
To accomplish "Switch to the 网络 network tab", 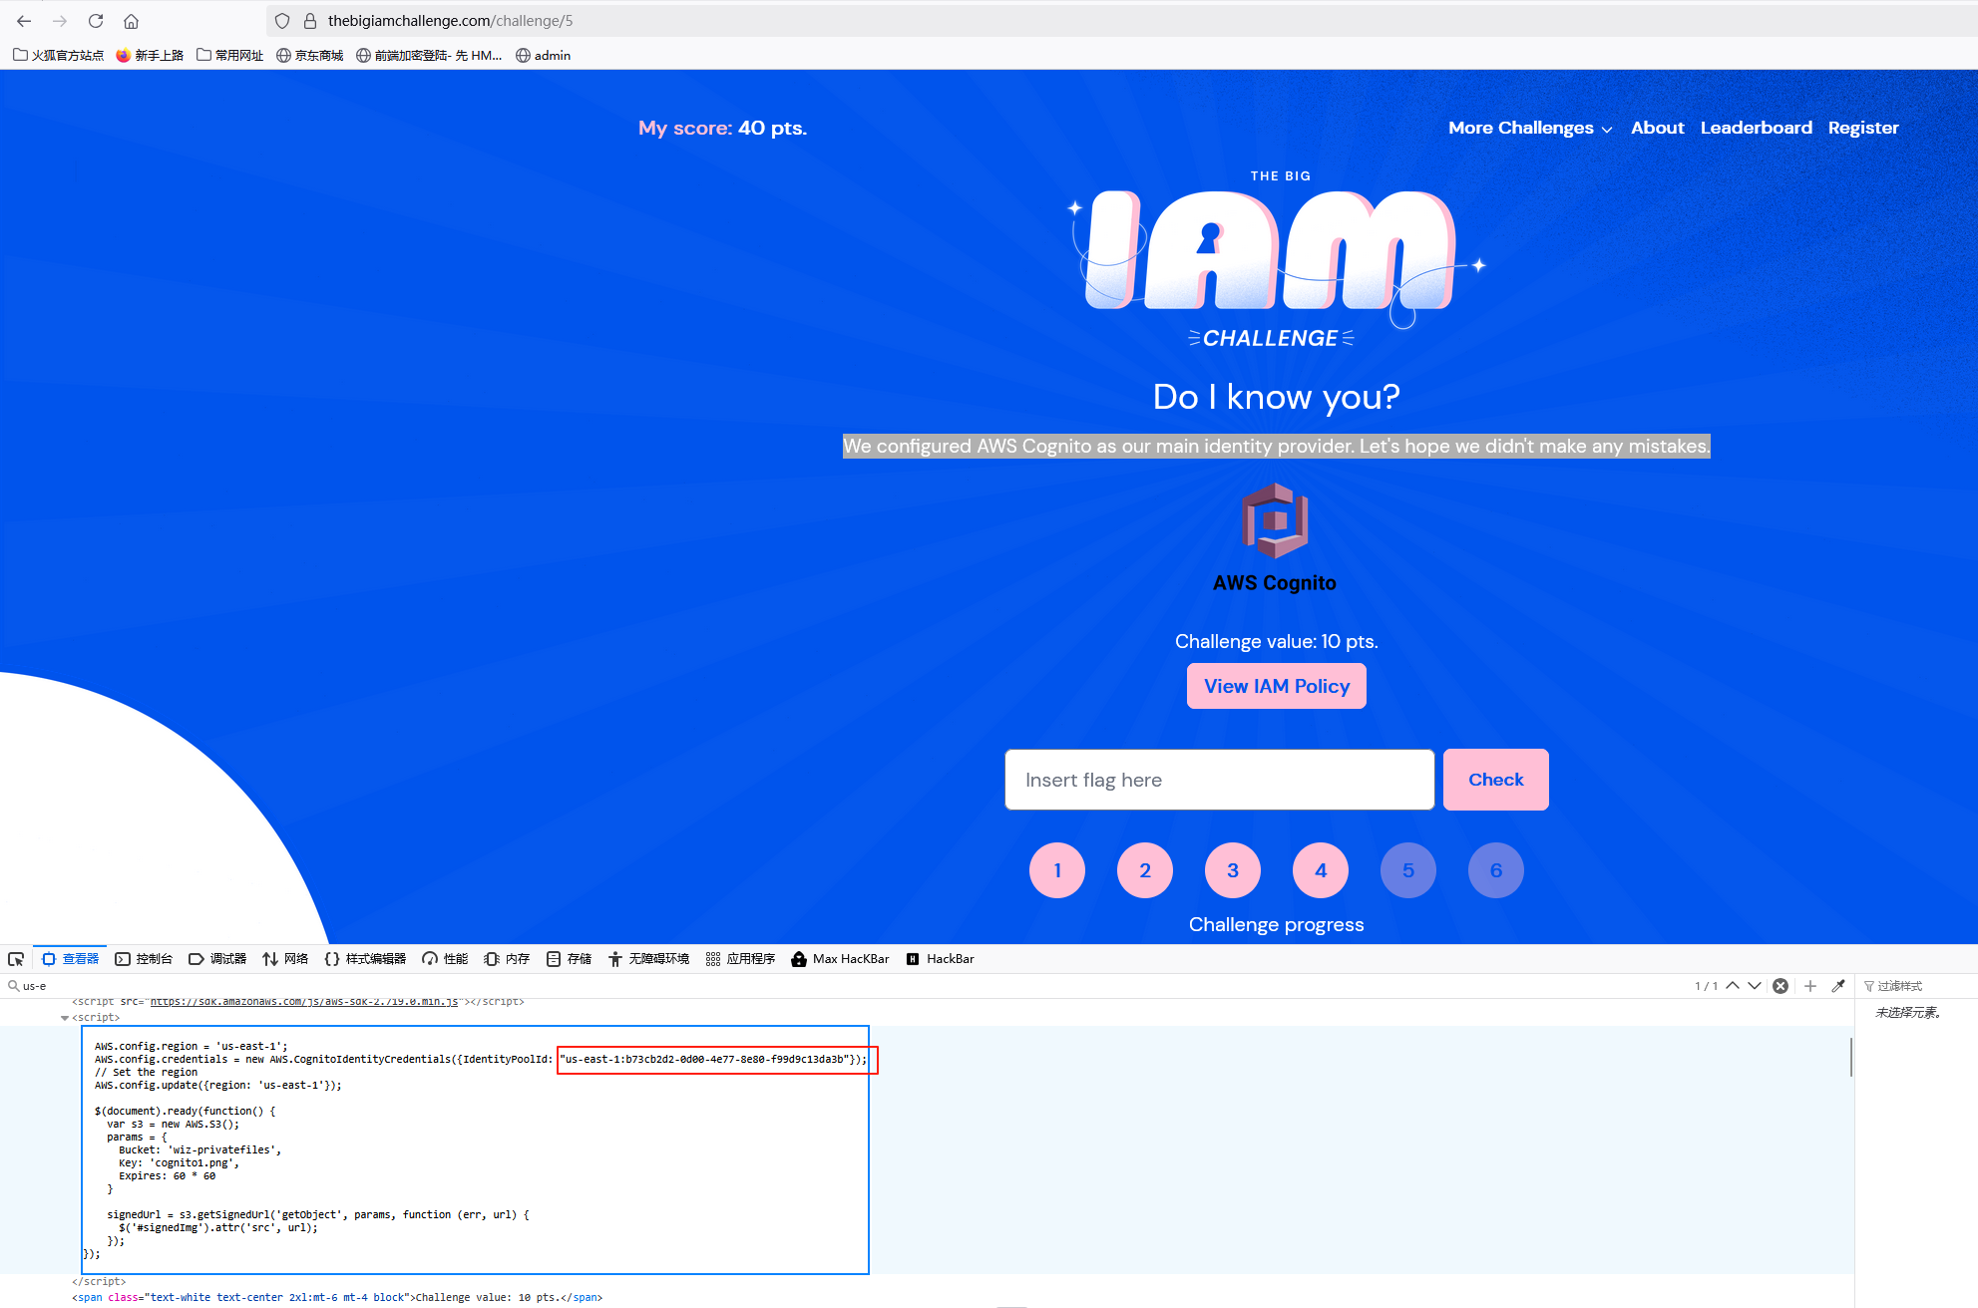I will point(285,959).
